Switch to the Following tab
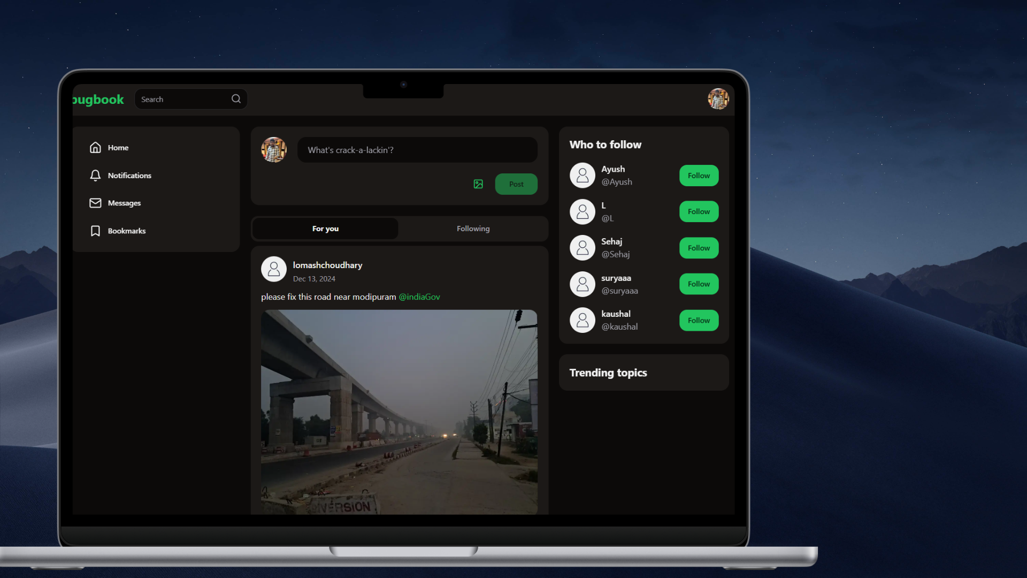Image resolution: width=1027 pixels, height=578 pixels. (473, 229)
